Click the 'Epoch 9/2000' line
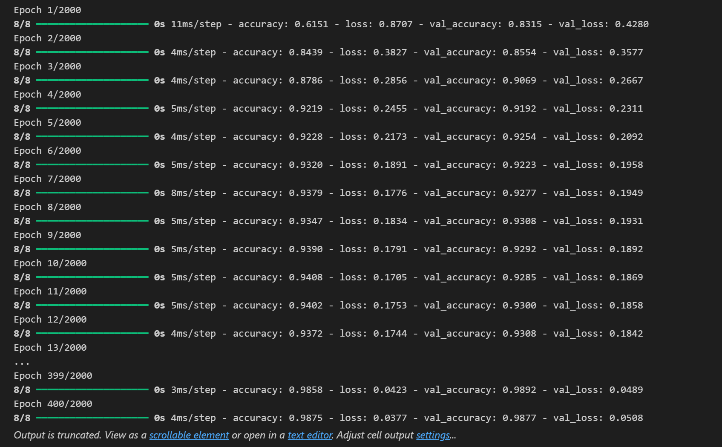Viewport: 722px width, 447px height. (x=47, y=235)
